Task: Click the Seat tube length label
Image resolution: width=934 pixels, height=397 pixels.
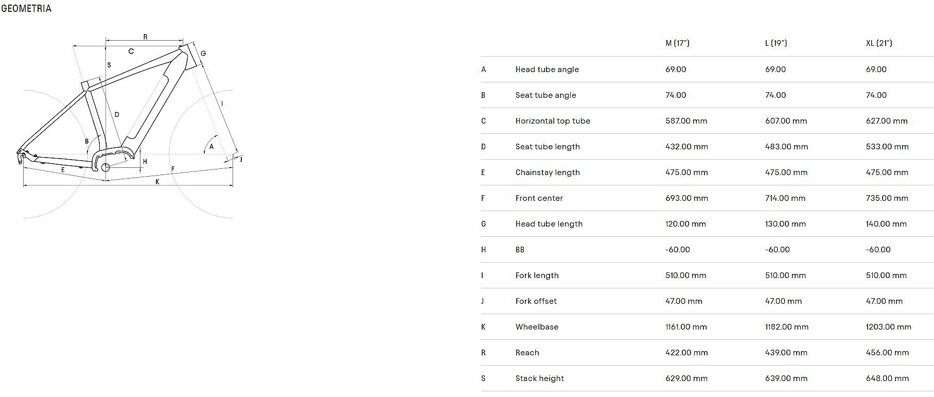Action: [548, 147]
